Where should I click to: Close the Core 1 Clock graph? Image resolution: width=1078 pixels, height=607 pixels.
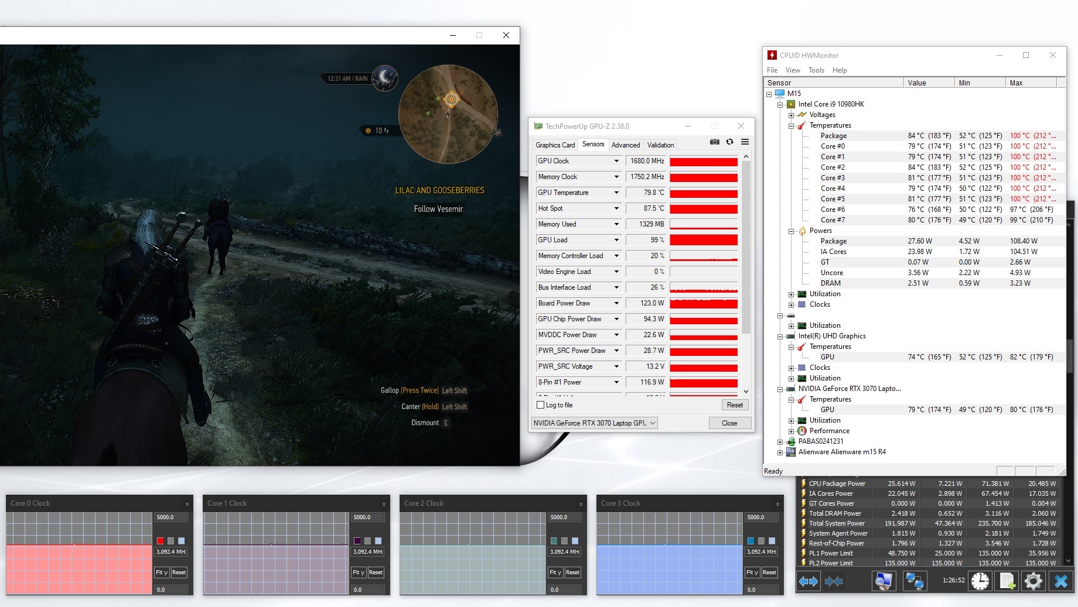tap(384, 504)
